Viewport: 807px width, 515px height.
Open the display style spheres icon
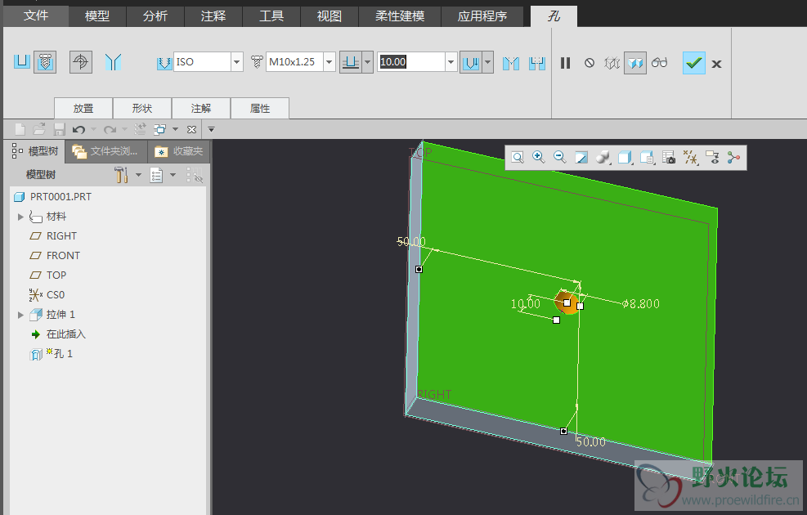click(x=603, y=158)
